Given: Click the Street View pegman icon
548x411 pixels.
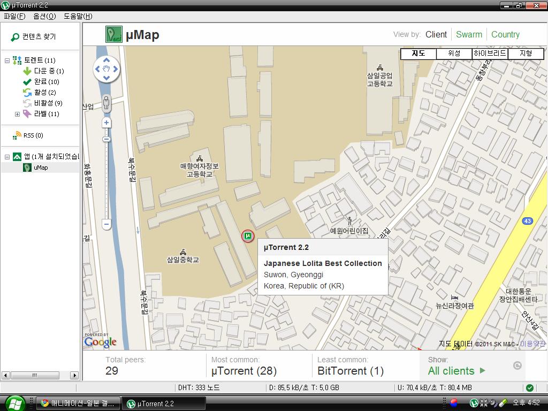Looking at the screenshot, I should coord(106,103).
